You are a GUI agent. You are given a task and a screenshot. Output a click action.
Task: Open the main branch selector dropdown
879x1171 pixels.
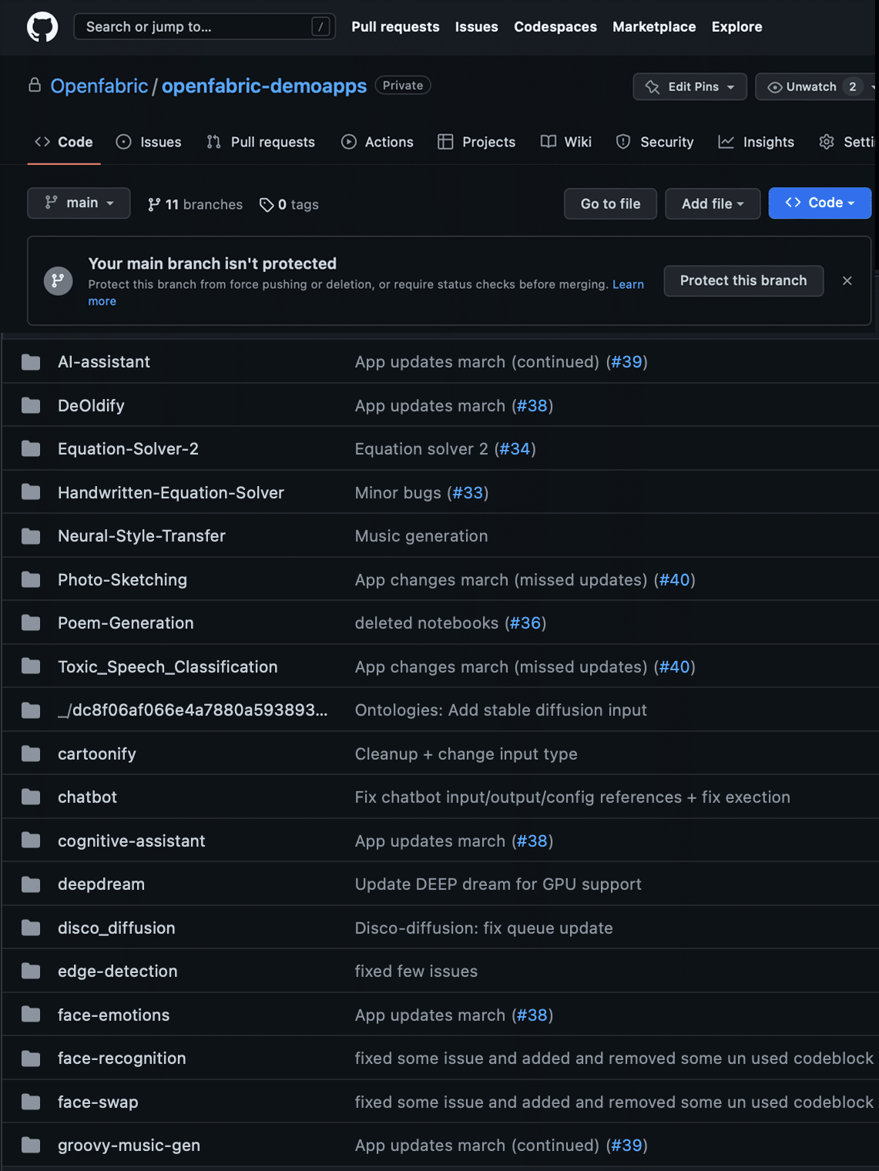pos(79,203)
